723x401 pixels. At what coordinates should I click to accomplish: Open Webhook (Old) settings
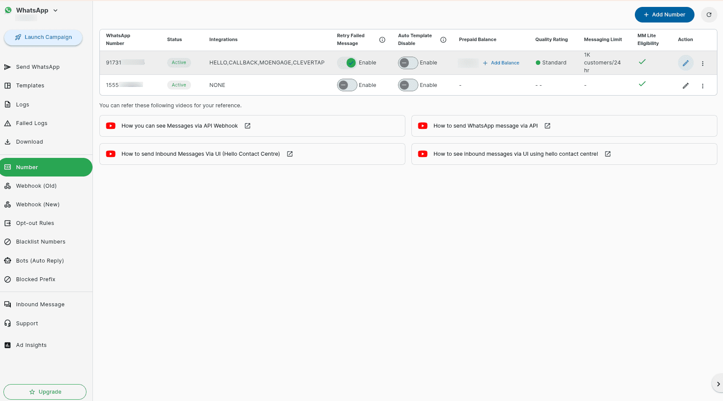pos(36,186)
